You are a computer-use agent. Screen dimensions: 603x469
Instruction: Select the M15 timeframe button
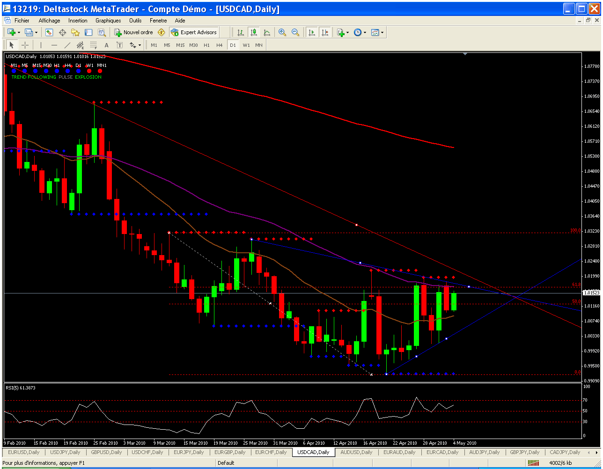click(180, 45)
